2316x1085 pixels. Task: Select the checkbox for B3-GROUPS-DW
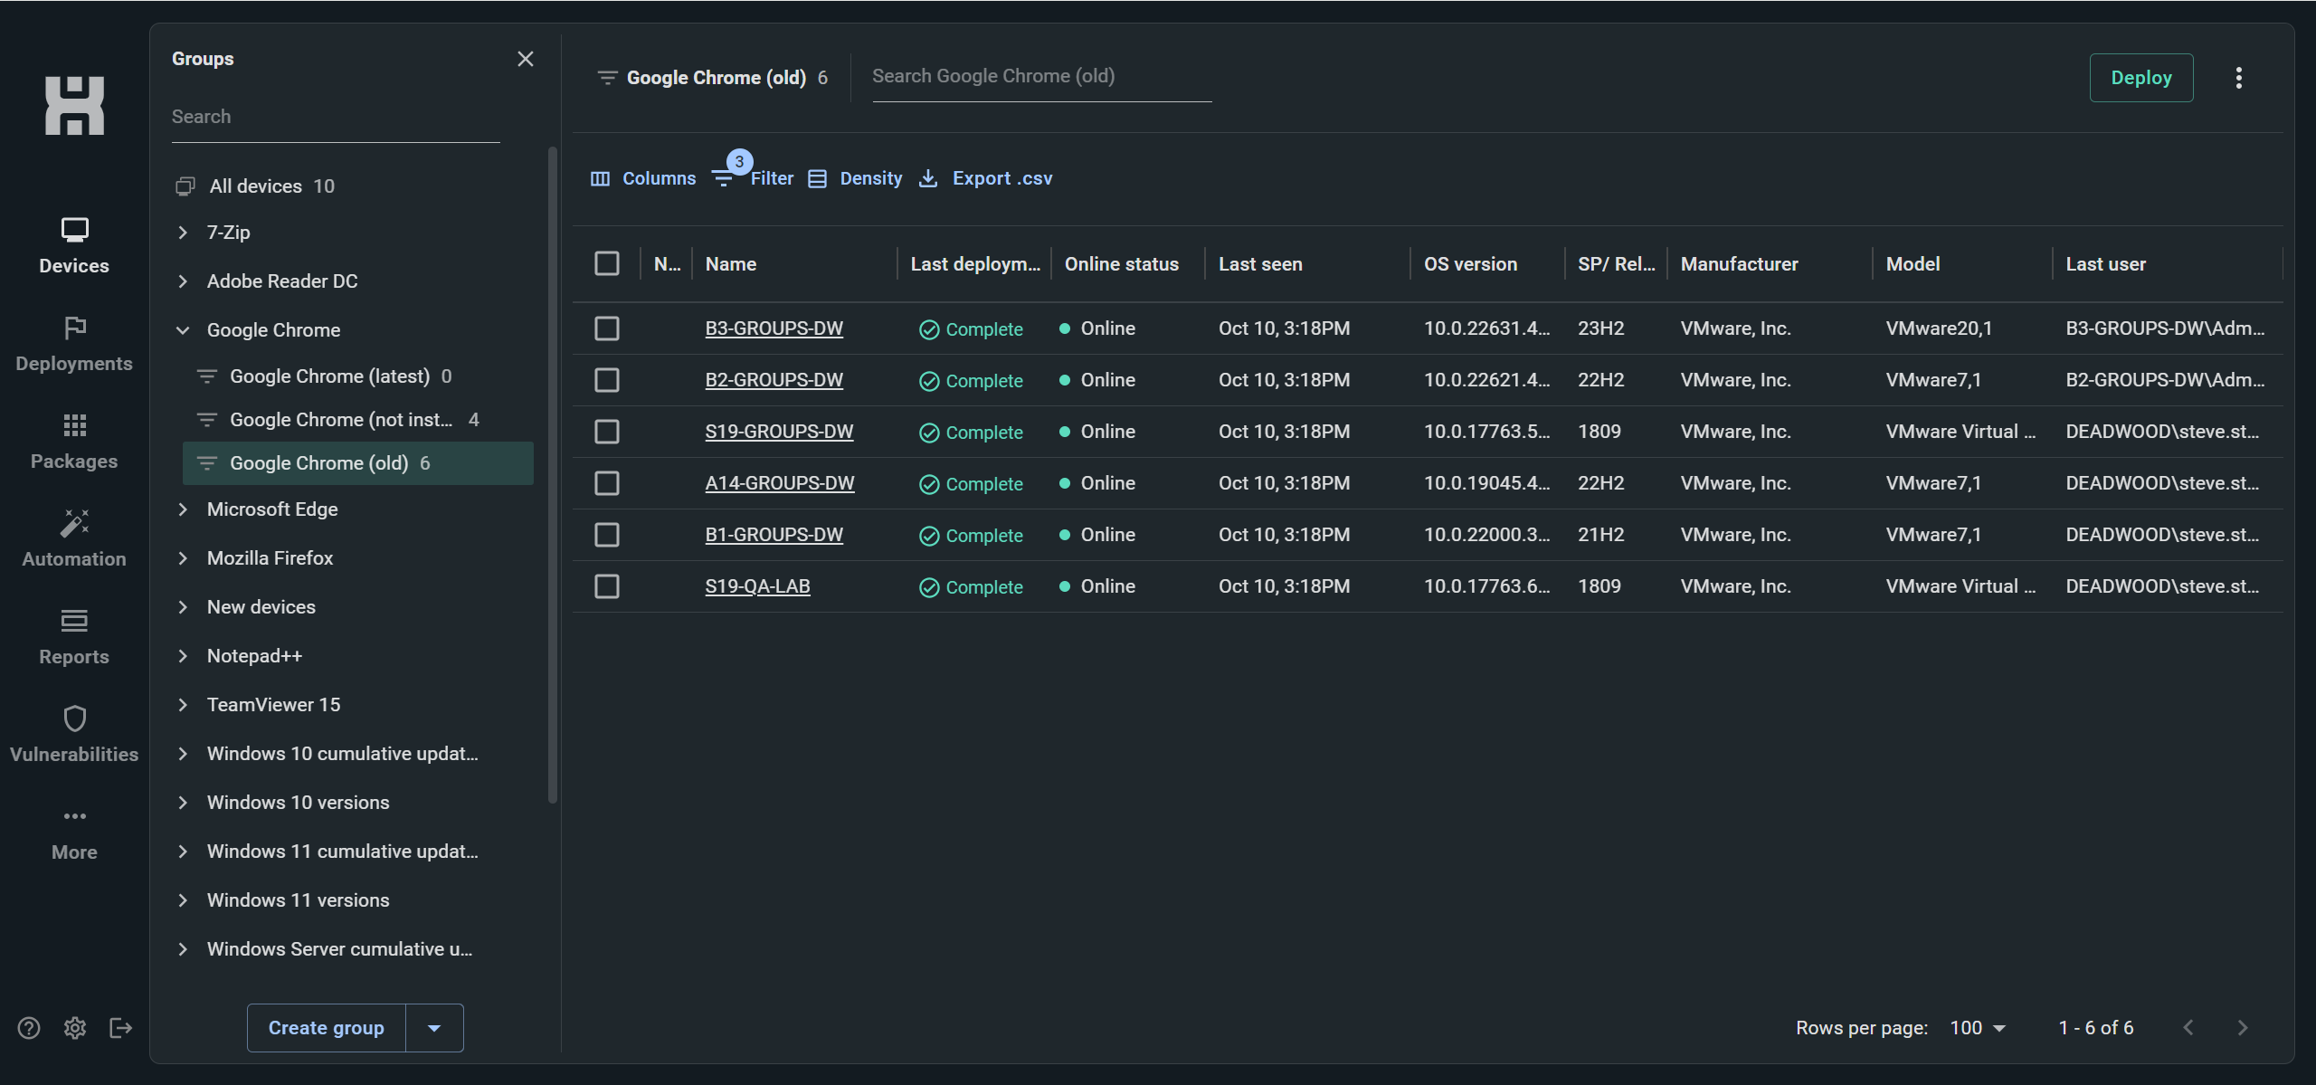(x=607, y=328)
